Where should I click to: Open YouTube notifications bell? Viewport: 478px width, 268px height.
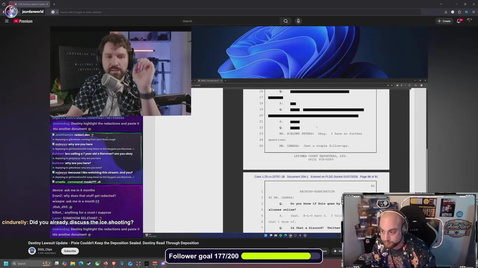[459, 21]
